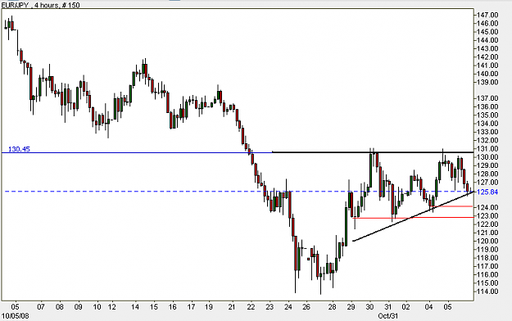The height and width of the screenshot is (321, 512).
Task: Click the 120.00 price axis label
Action: 488,242
